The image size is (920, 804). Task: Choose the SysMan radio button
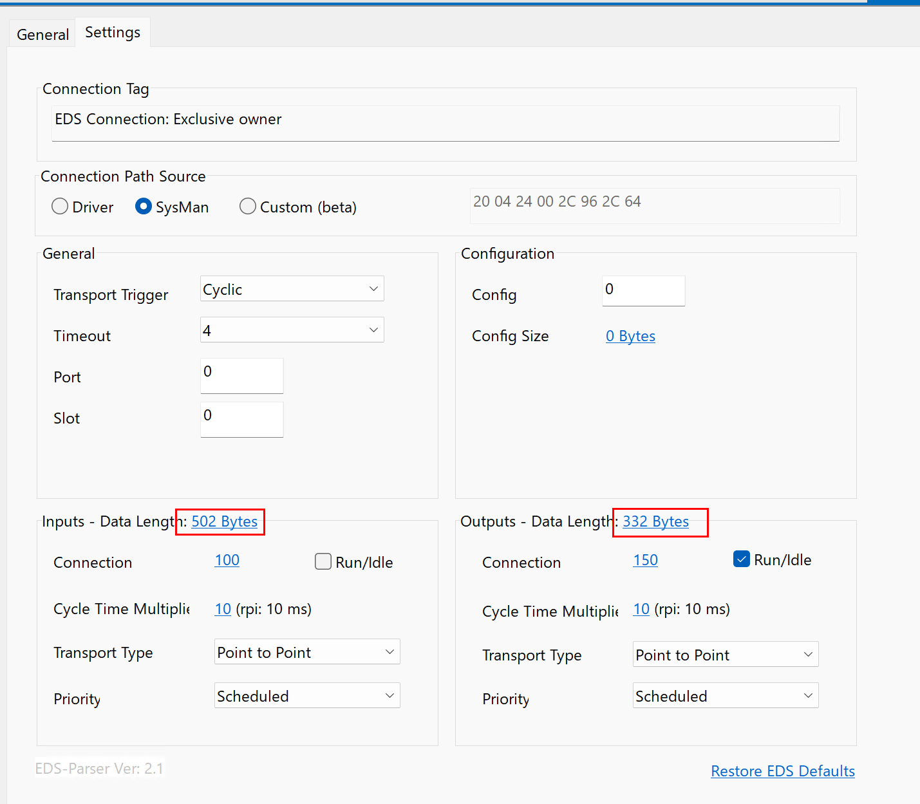144,207
